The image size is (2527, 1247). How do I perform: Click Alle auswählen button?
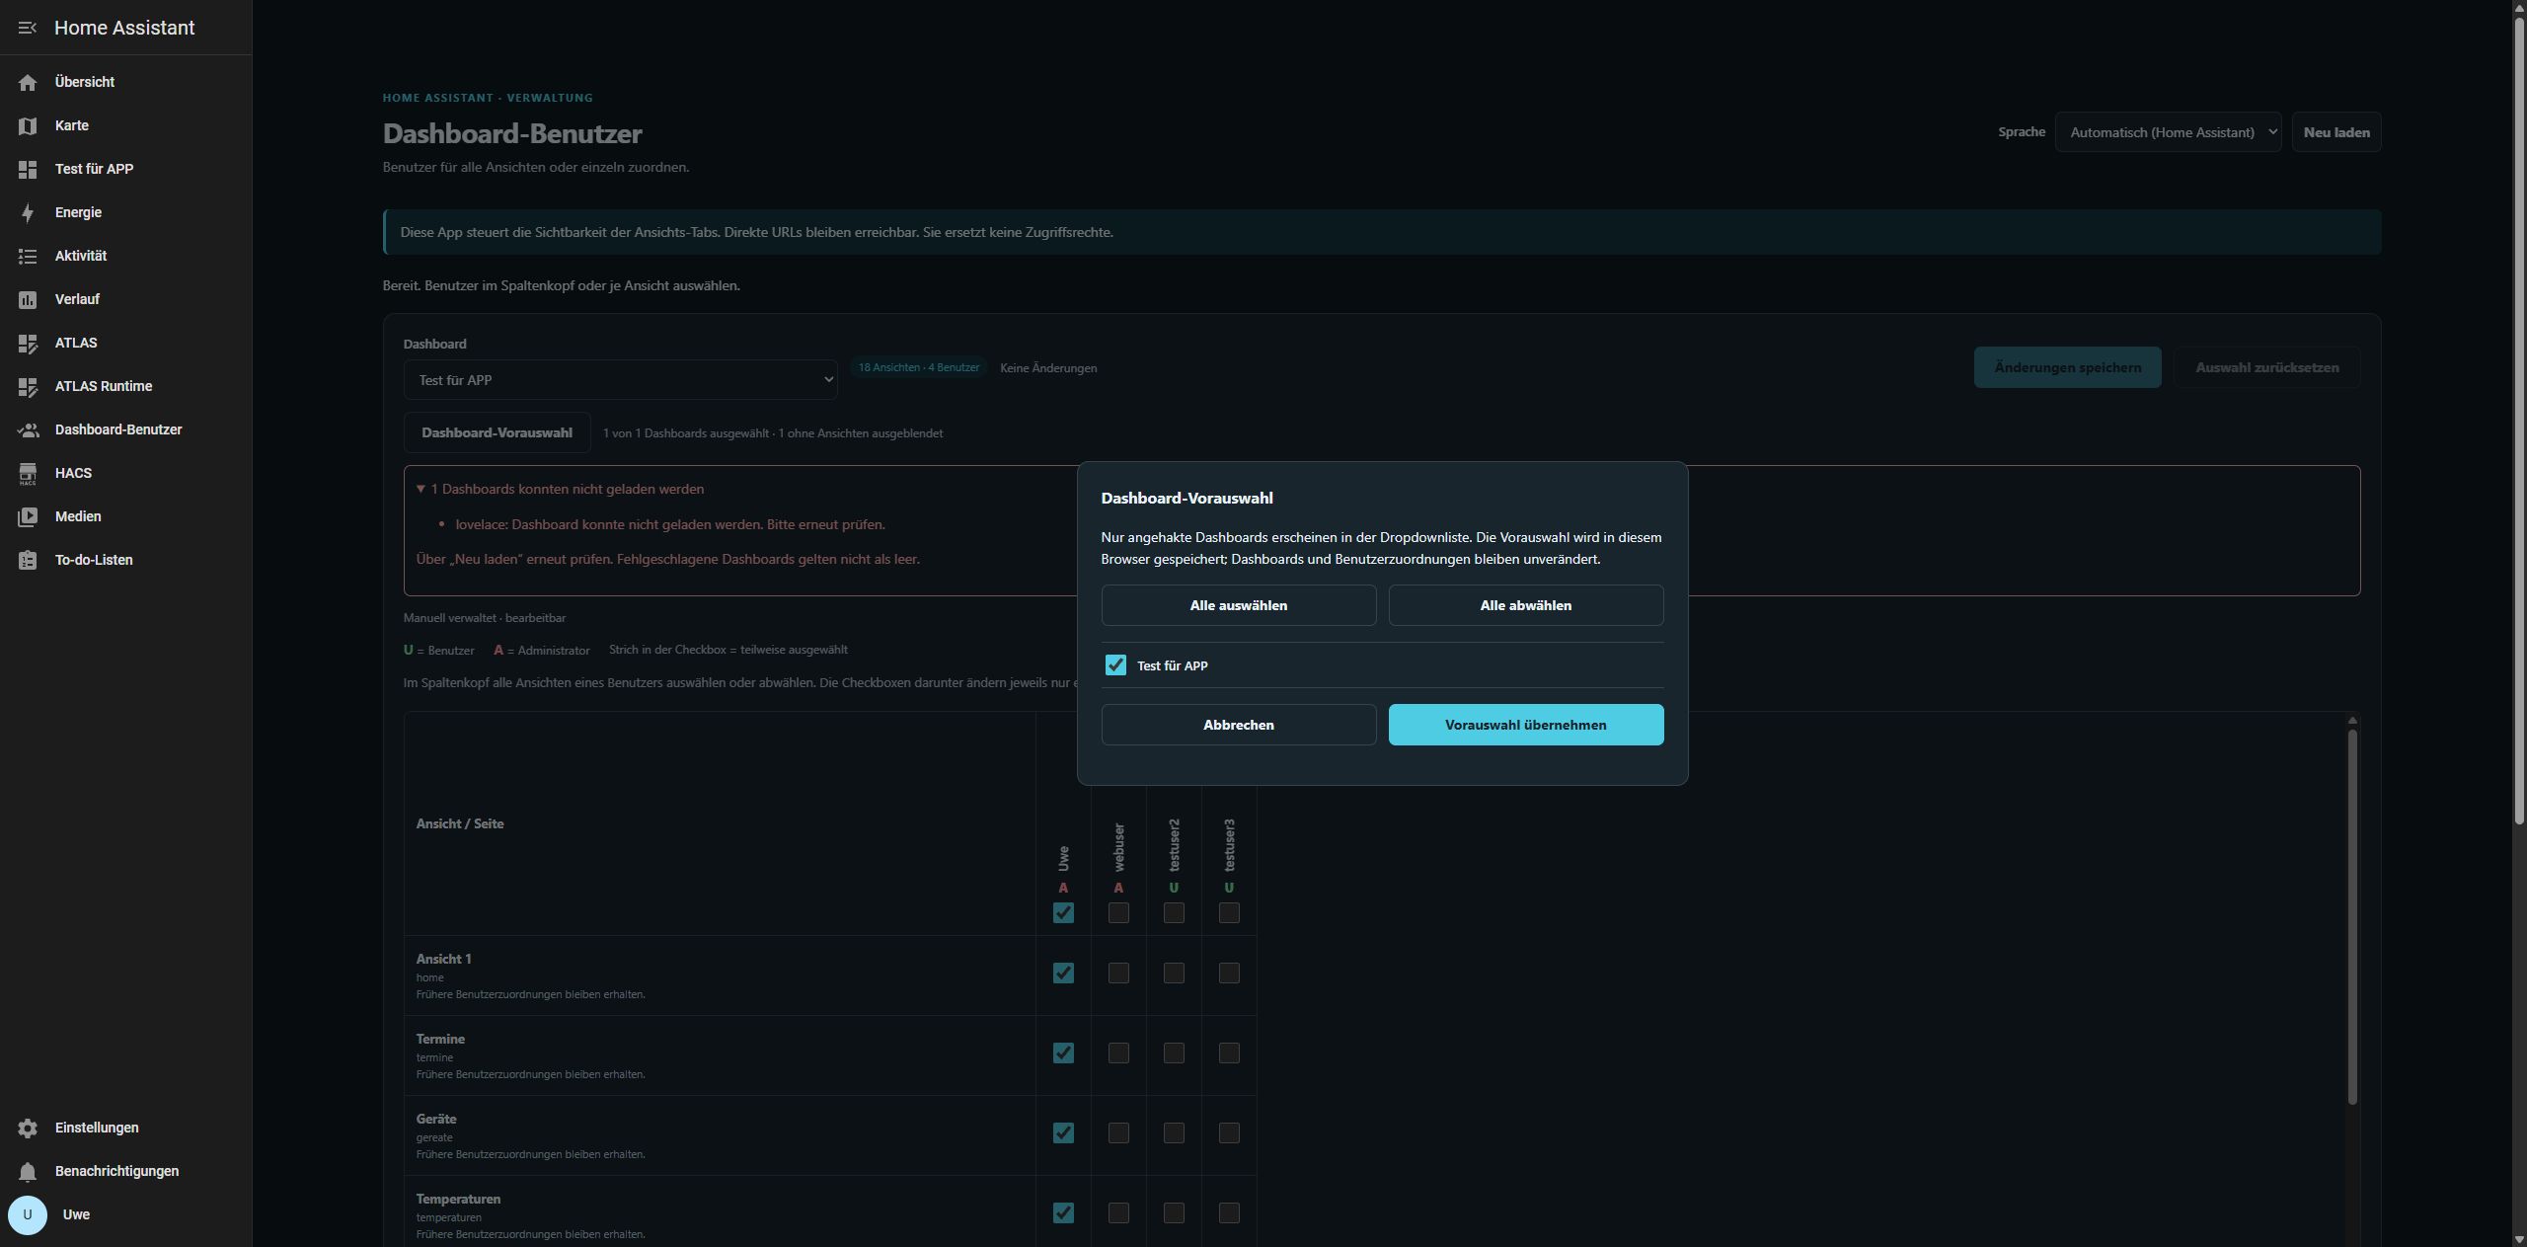click(1239, 605)
